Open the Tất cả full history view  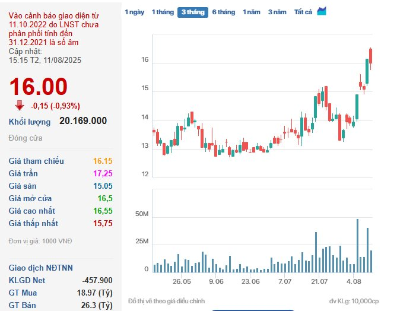(303, 12)
